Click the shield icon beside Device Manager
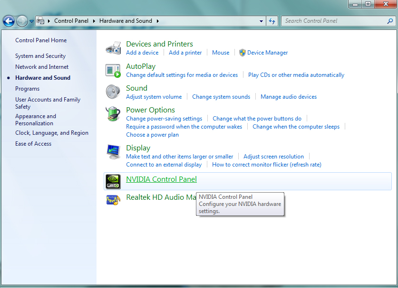 (x=243, y=53)
